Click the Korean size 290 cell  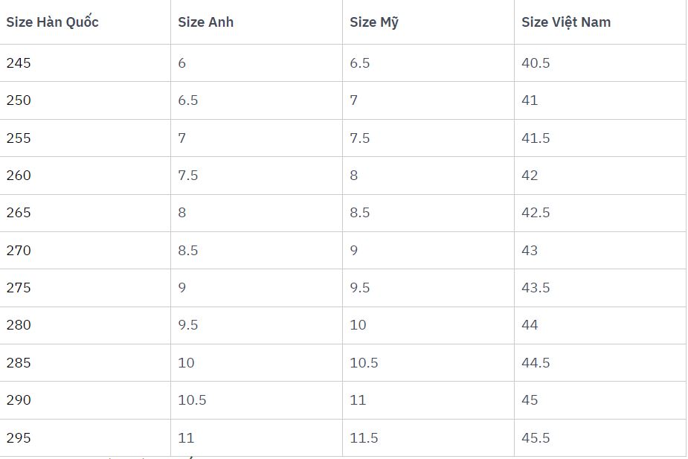click(x=19, y=400)
